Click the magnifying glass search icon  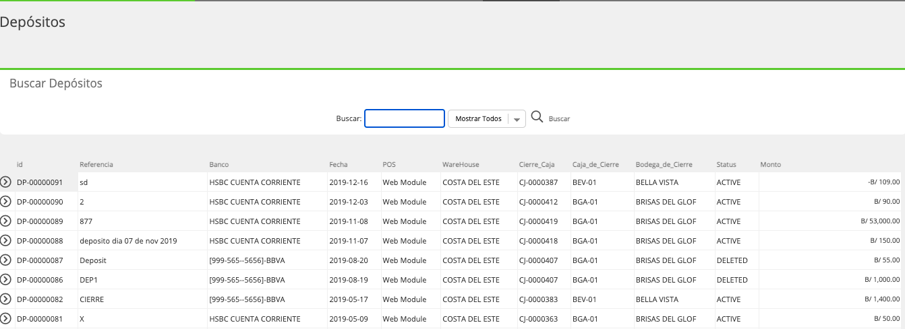click(x=537, y=117)
